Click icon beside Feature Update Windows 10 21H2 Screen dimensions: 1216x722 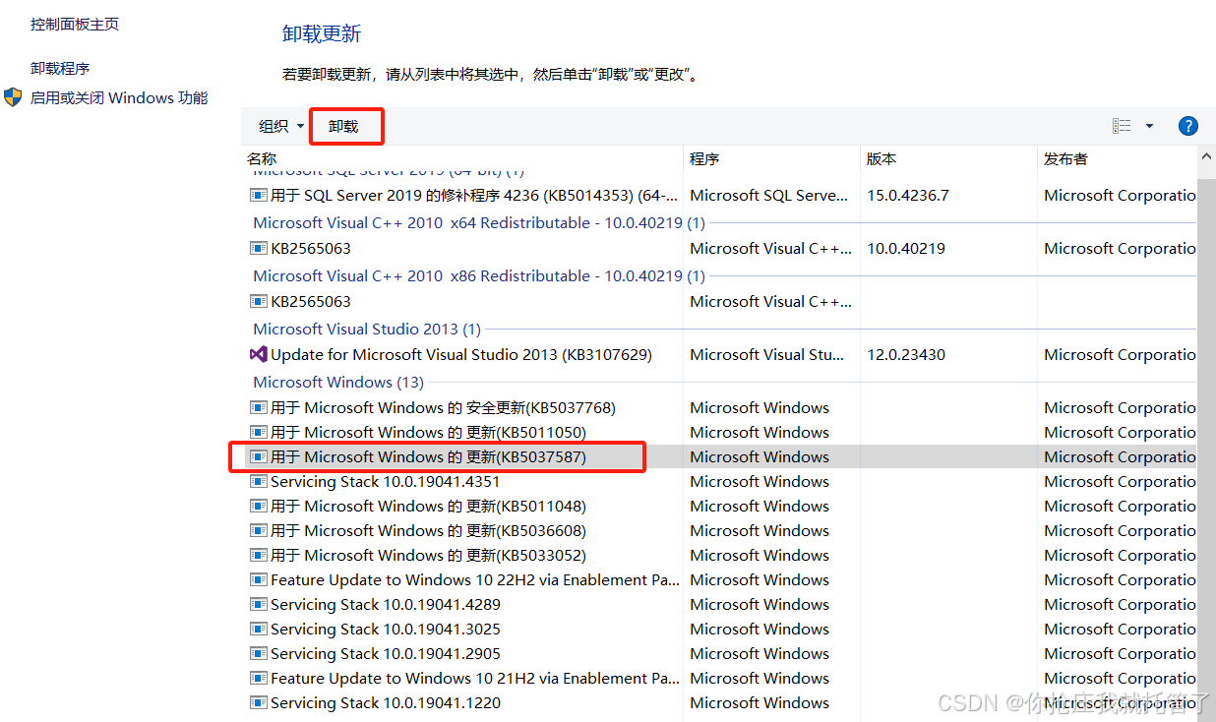(x=259, y=678)
